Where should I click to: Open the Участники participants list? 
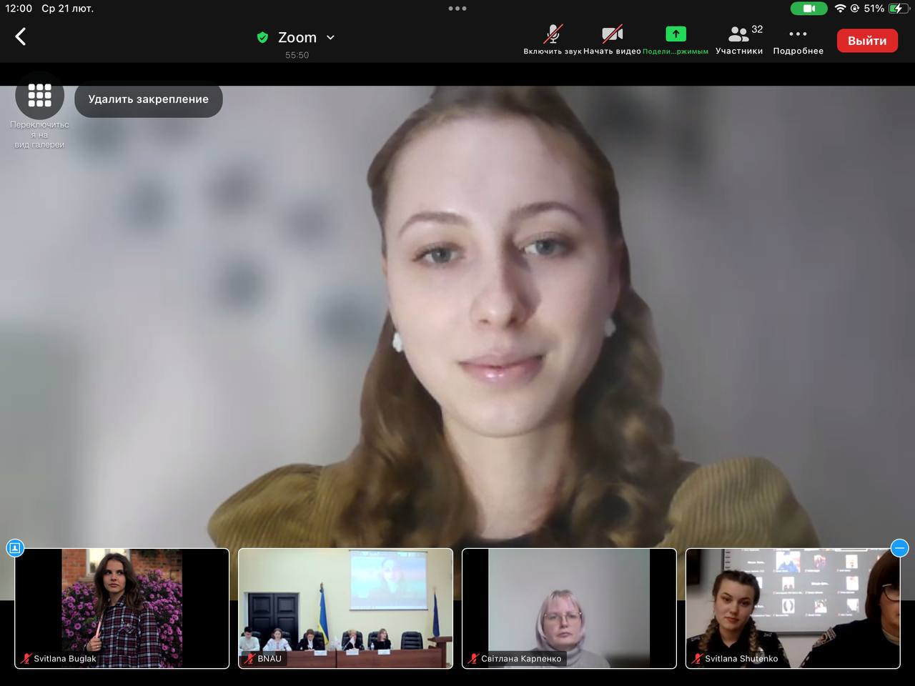(739, 39)
